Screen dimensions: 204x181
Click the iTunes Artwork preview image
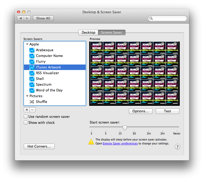[x=134, y=74]
